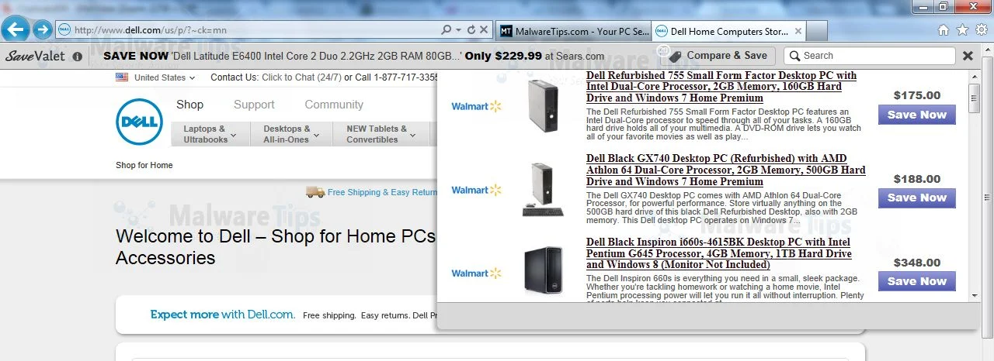The image size is (994, 361).
Task: Switch to the Dell Home Computers Store tab
Action: [x=730, y=32]
